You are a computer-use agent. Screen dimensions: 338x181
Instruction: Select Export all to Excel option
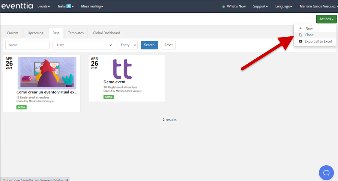[318, 41]
